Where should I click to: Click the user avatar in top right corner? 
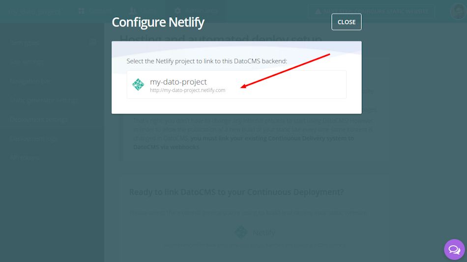click(x=458, y=11)
